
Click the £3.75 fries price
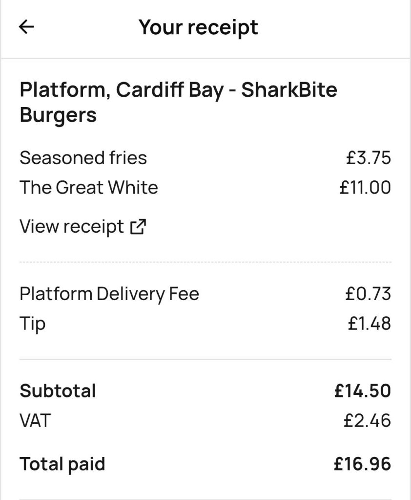(368, 158)
